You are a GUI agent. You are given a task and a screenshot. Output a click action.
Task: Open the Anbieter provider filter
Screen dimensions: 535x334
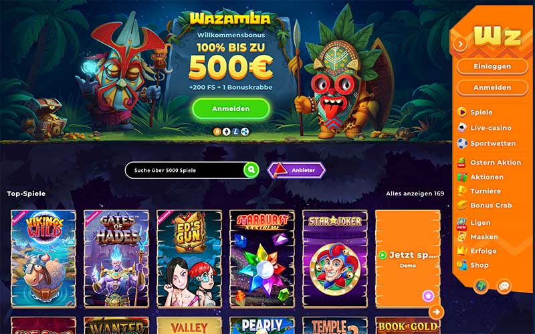(x=296, y=170)
